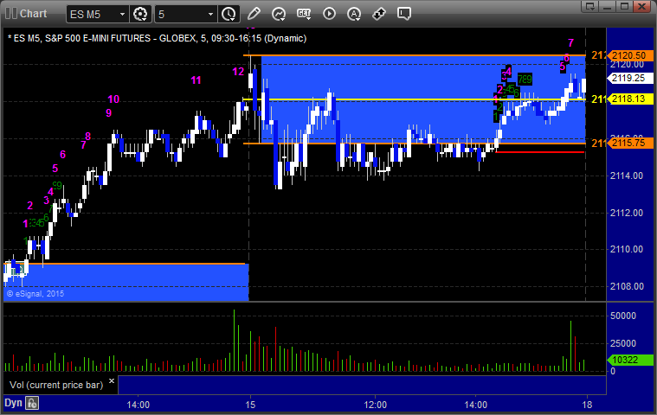Image resolution: width=657 pixels, height=415 pixels.
Task: Select the short red horizontal line
Action: 539,152
